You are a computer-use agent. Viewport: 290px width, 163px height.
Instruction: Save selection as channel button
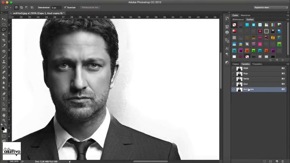(x=271, y=161)
